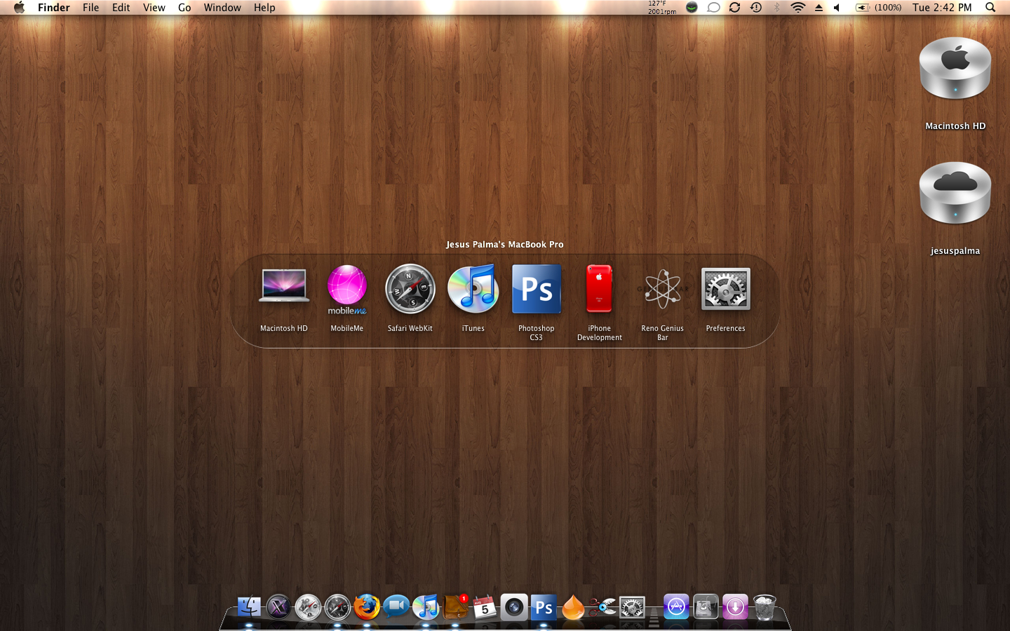Open Safari WebKit in the launcher overlay
1010x631 pixels.
pos(410,289)
